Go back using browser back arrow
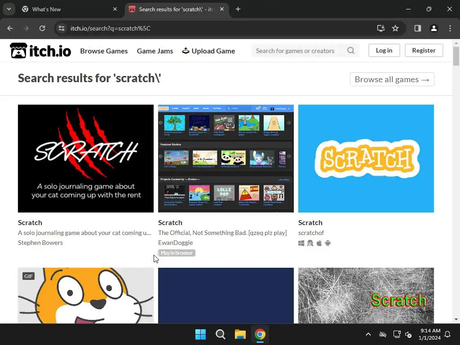Screen dimensions: 460x345 pos(10,28)
